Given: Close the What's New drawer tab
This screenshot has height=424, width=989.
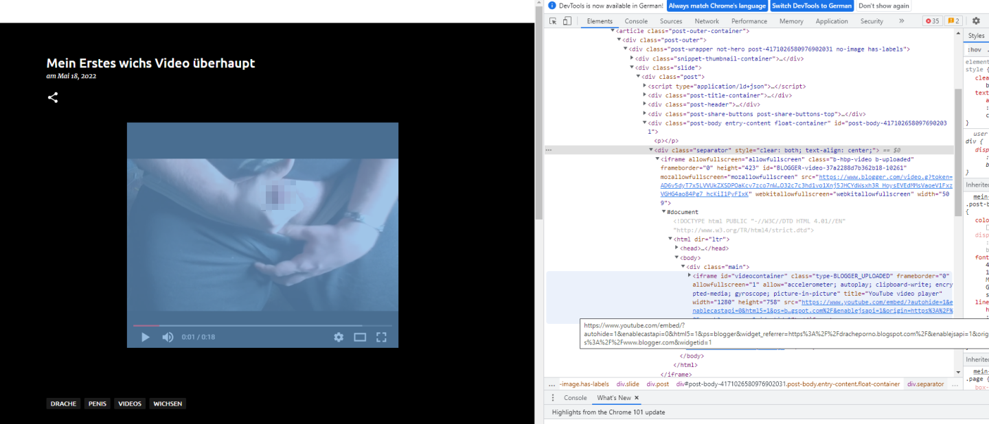Looking at the screenshot, I should click(x=637, y=398).
